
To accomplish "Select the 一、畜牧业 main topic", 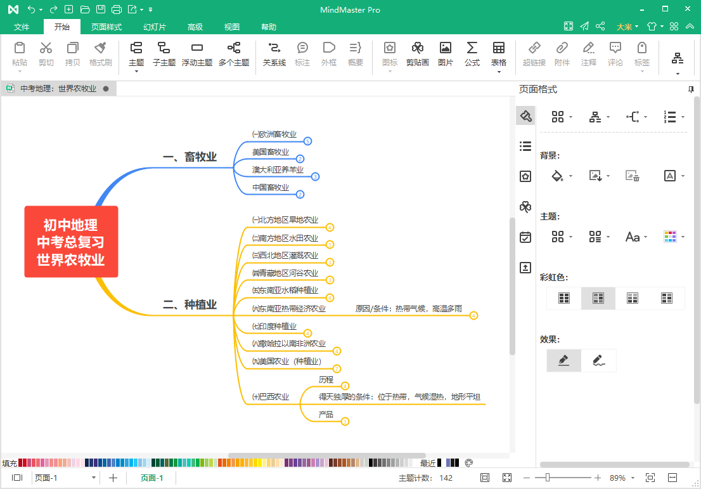I will 190,157.
